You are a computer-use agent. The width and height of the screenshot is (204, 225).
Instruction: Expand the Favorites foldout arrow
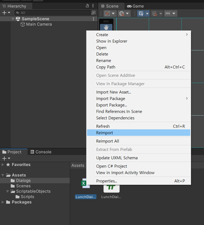[x=3, y=165]
